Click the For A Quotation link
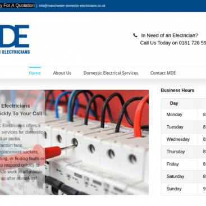The width and height of the screenshot is (206, 206). [17, 6]
